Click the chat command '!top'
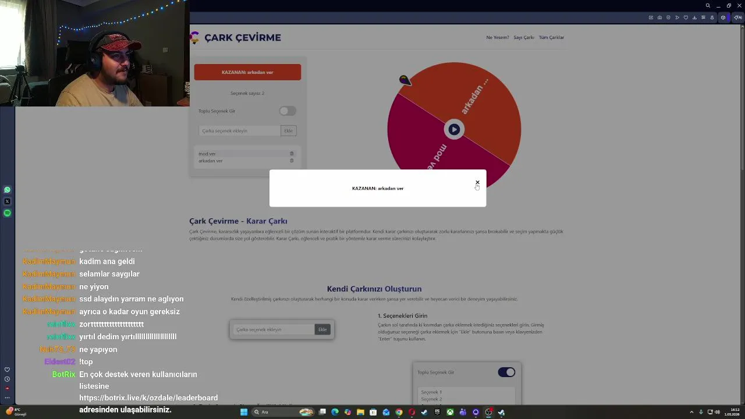745x419 pixels. (86, 361)
